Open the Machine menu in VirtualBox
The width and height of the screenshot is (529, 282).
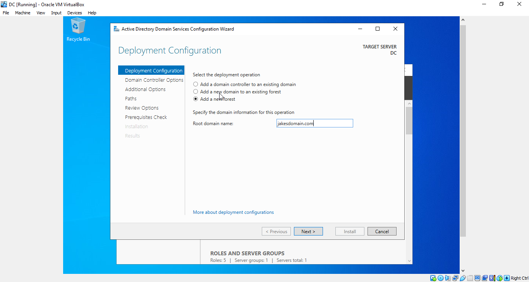click(22, 12)
